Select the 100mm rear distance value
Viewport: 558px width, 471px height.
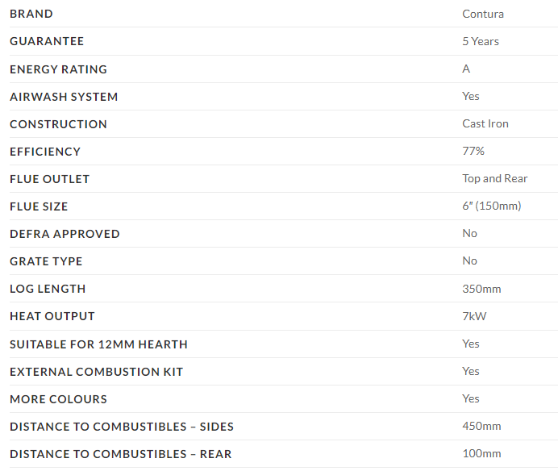point(481,453)
